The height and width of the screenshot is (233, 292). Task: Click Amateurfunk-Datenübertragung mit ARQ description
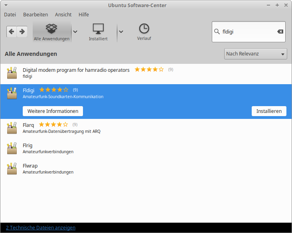61,132
